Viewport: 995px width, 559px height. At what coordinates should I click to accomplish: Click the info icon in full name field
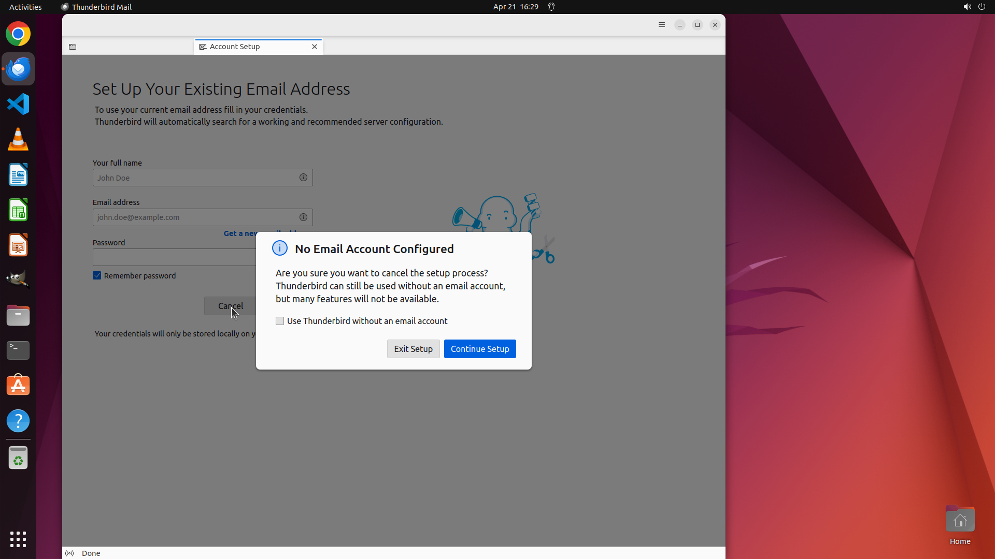(x=303, y=178)
